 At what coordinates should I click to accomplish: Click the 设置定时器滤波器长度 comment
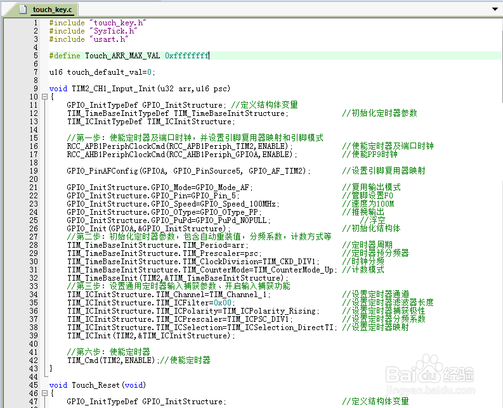[x=388, y=303]
